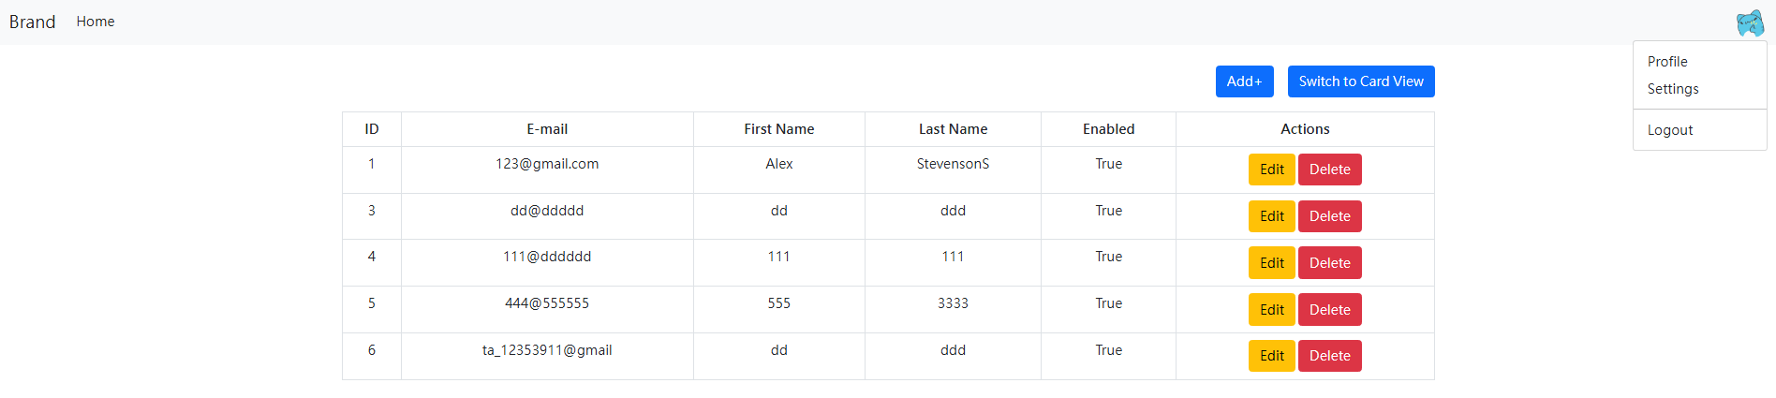
Task: Delete the user with ID 3
Action: (x=1329, y=216)
